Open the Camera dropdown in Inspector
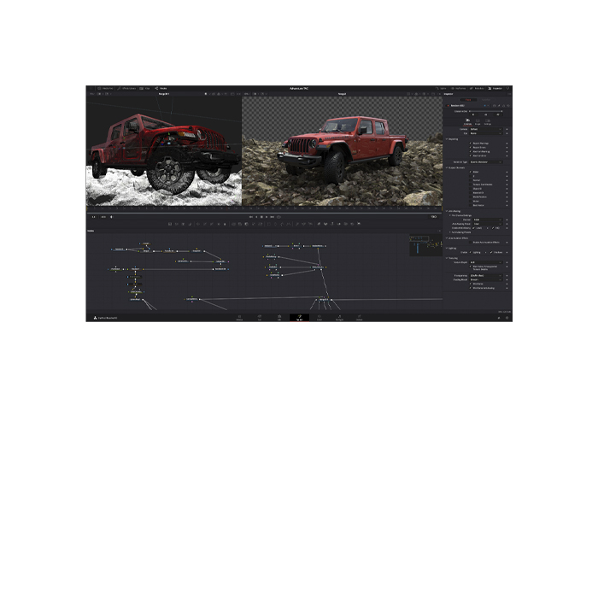 (484, 129)
